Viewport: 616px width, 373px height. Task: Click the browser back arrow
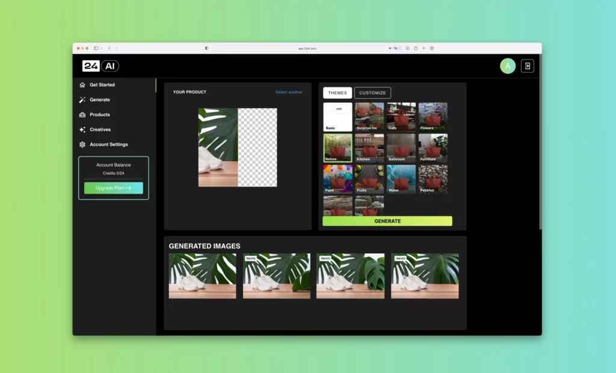tap(109, 48)
